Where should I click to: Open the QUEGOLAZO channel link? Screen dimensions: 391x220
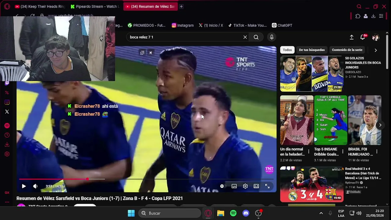[x=353, y=72]
